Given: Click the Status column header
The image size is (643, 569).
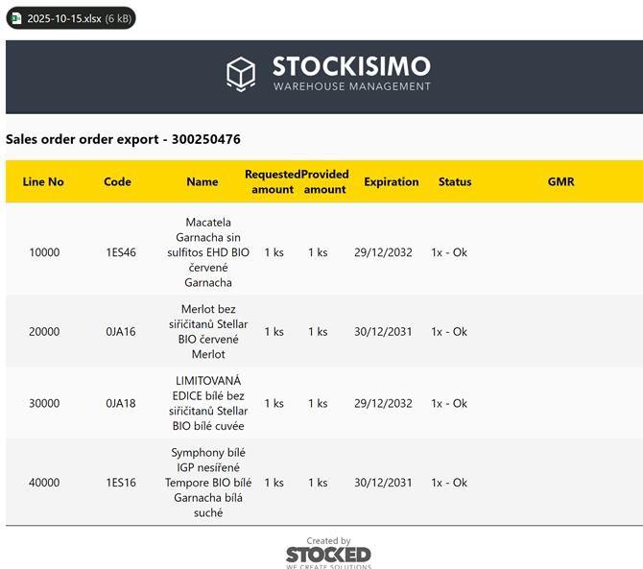Looking at the screenshot, I should [455, 181].
